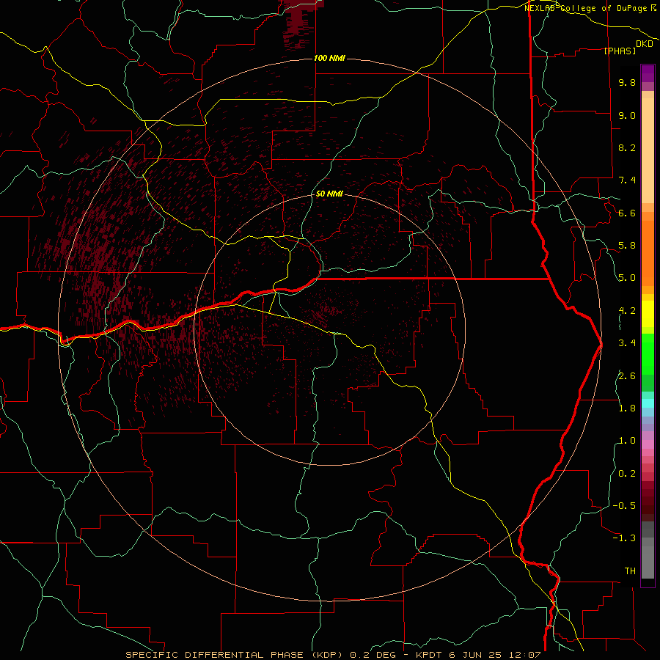Click the 7.4 value on the color scale
This screenshot has height=660, width=660.
click(x=627, y=180)
